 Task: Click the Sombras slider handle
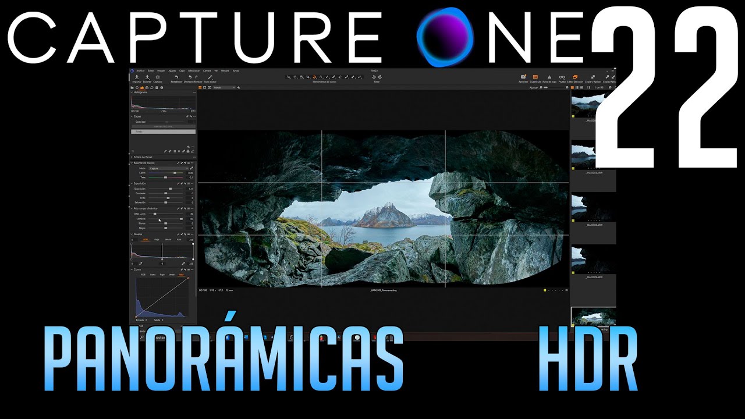point(181,219)
